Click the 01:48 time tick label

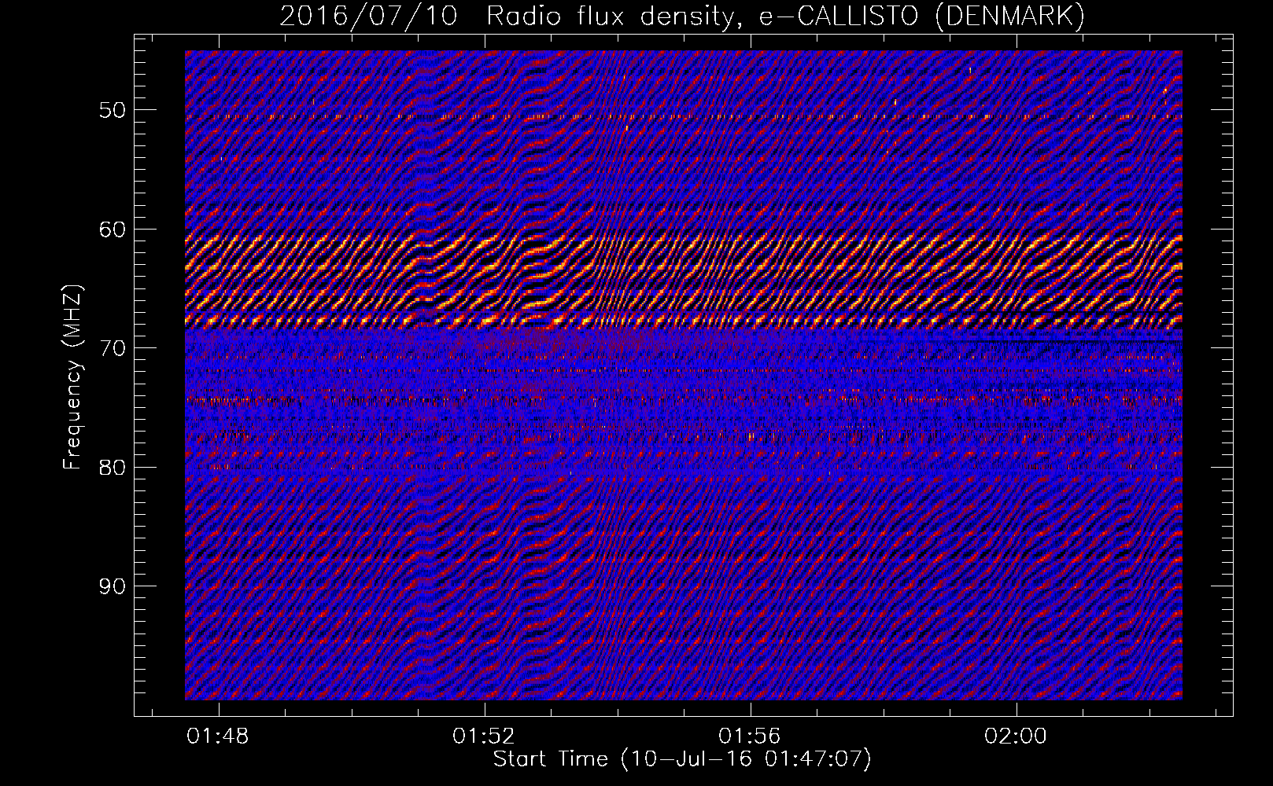pos(218,736)
